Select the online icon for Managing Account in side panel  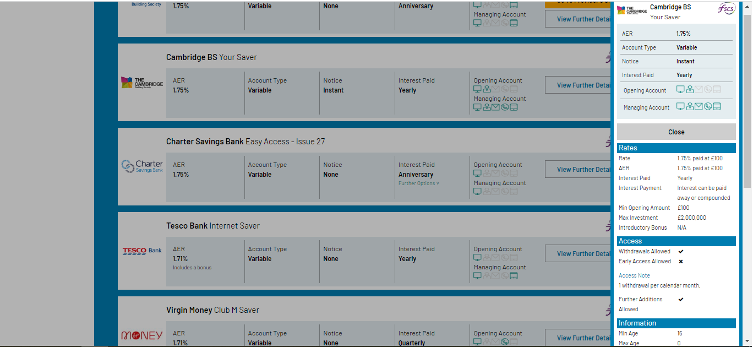click(680, 106)
